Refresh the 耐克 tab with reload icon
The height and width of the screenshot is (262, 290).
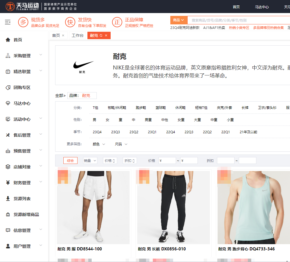click(101, 35)
